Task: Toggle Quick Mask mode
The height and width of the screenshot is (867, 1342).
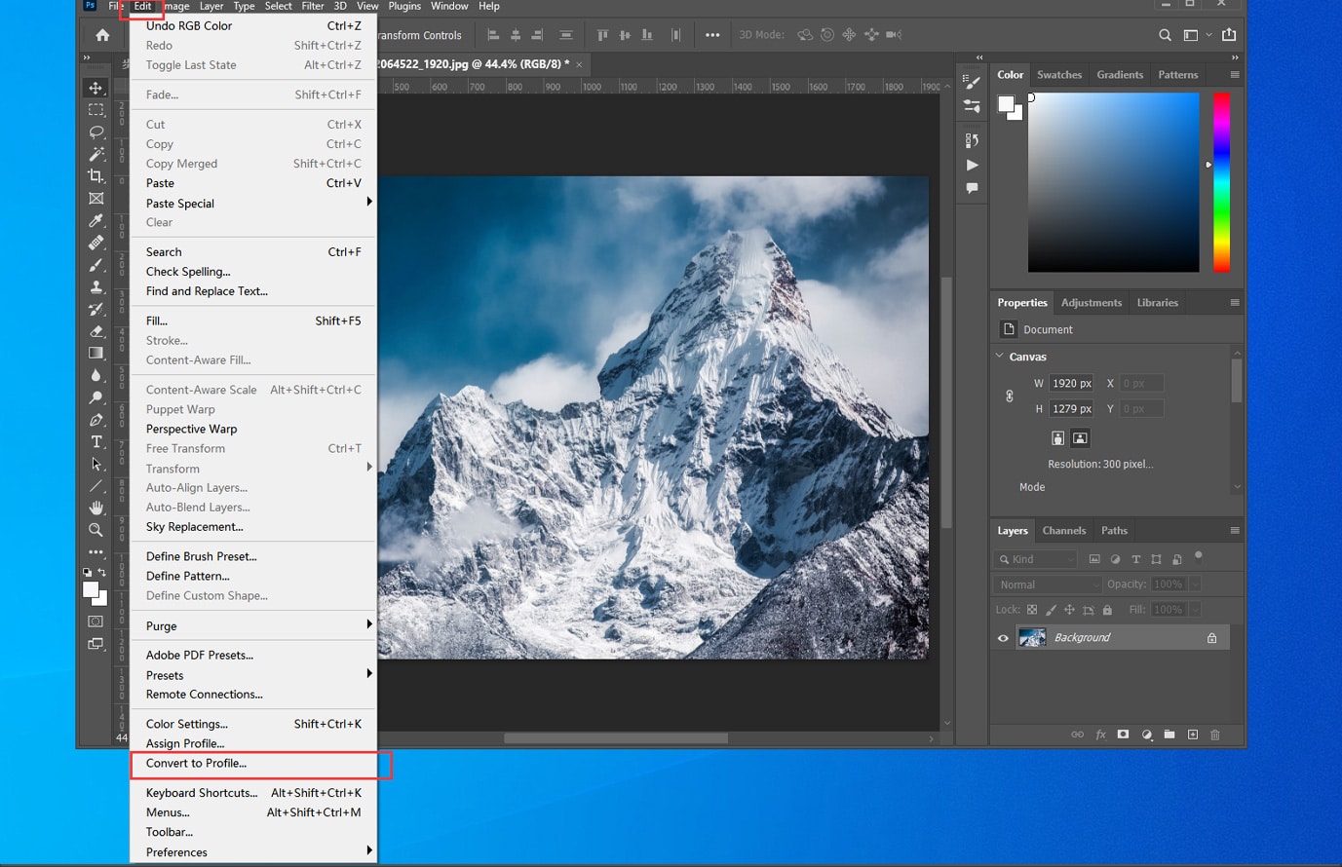Action: [x=96, y=622]
